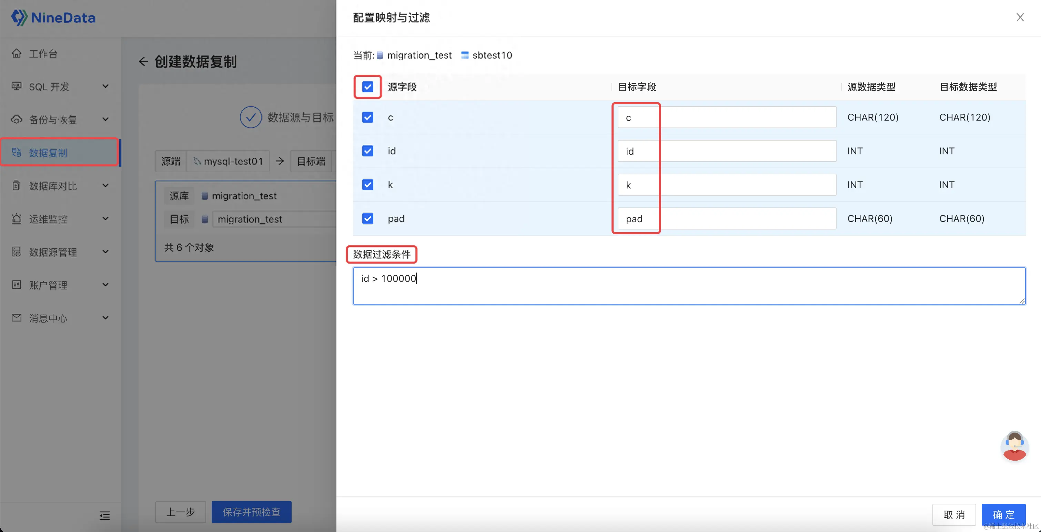Screen dimensions: 1041x532
Task: Click the 运维监控 alarm icon
Action: tap(17, 218)
